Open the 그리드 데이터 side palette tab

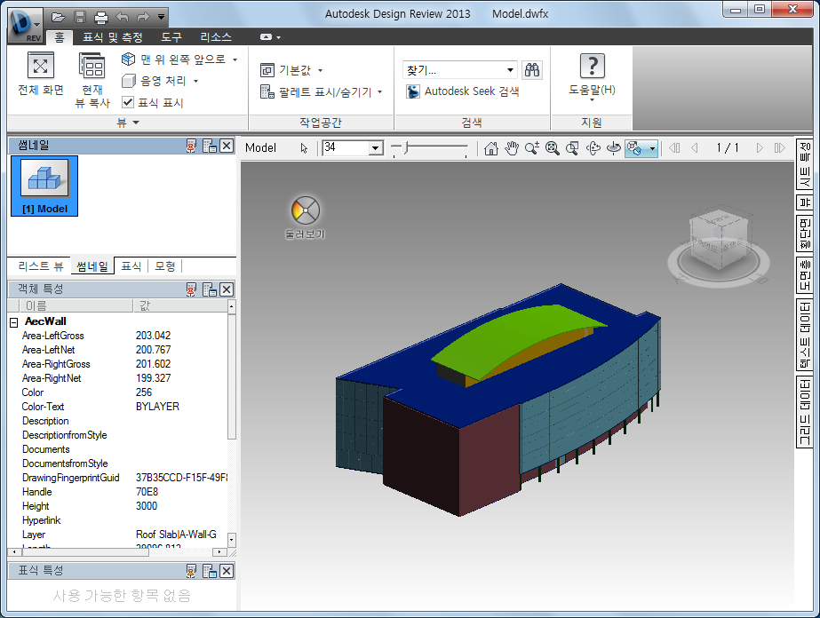pos(804,412)
